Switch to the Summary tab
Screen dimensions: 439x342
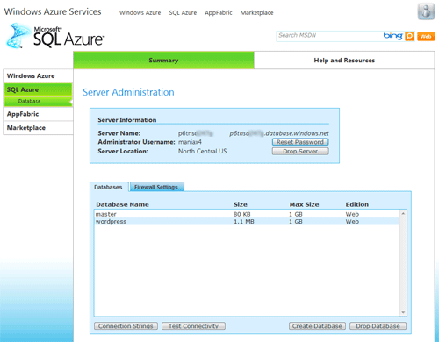[x=163, y=61]
